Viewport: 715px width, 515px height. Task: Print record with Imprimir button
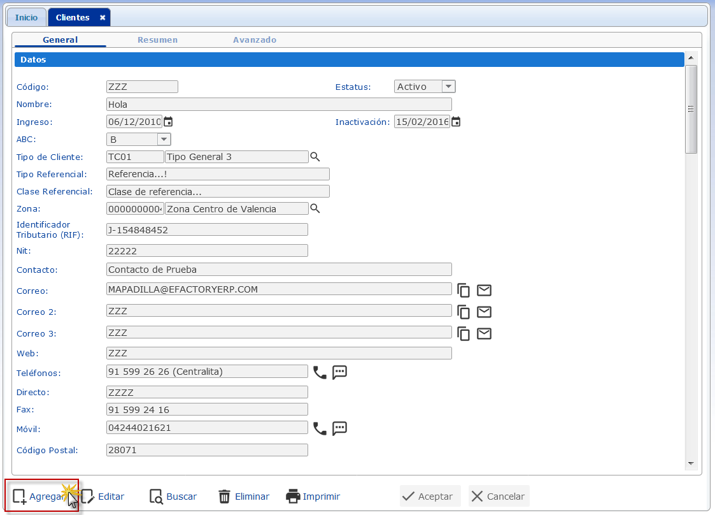tap(313, 497)
